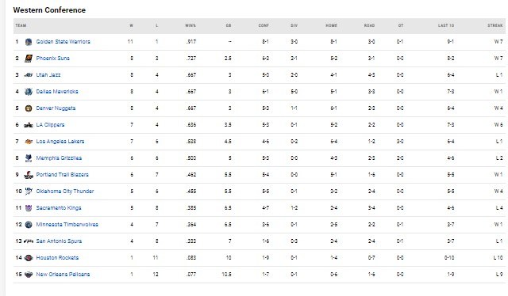Sort table by the STREAK column header
This screenshot has width=508, height=296.
[495, 25]
